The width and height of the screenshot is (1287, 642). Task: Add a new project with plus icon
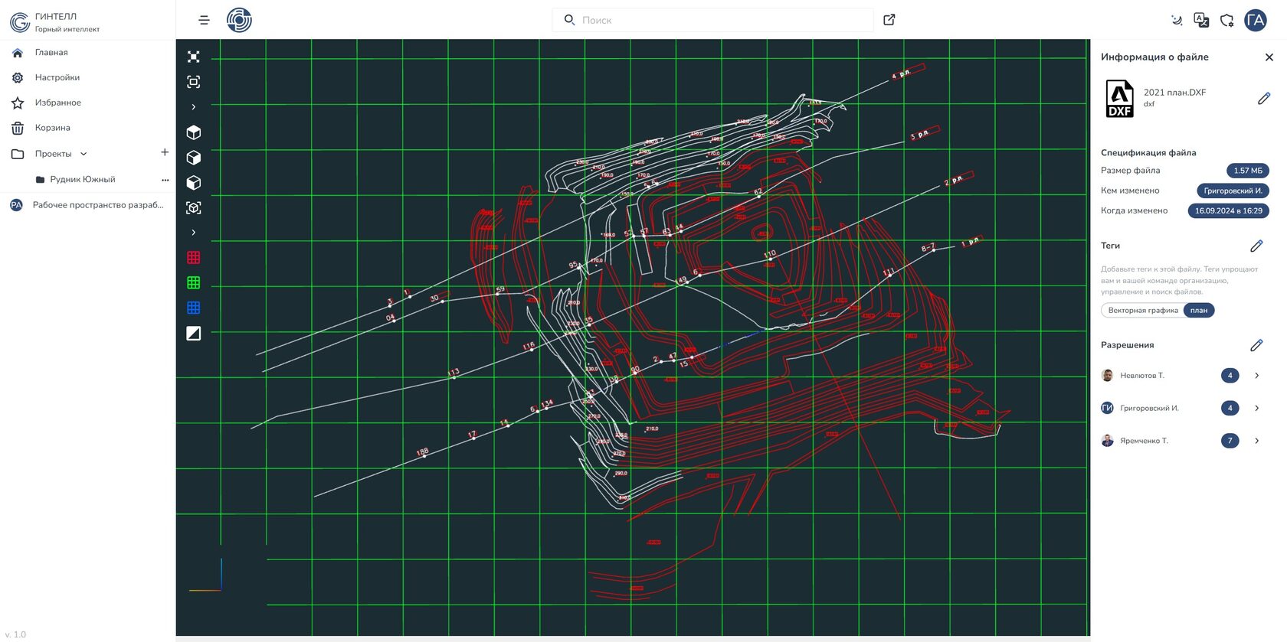165,152
